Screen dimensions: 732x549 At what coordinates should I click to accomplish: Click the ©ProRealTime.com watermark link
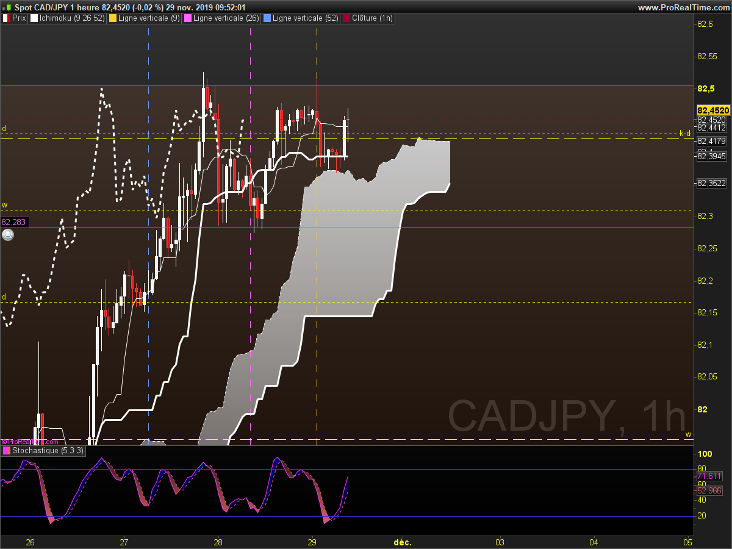coord(29,442)
